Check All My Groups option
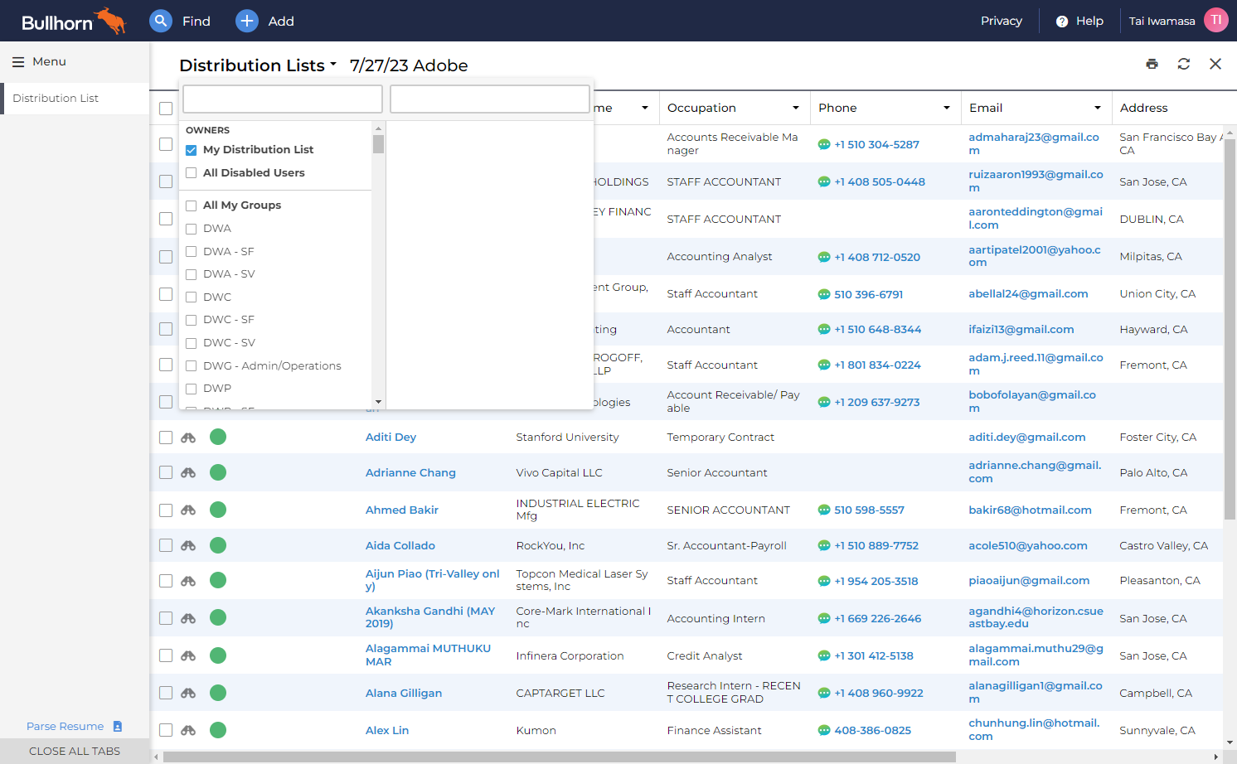This screenshot has width=1237, height=764. 192,206
